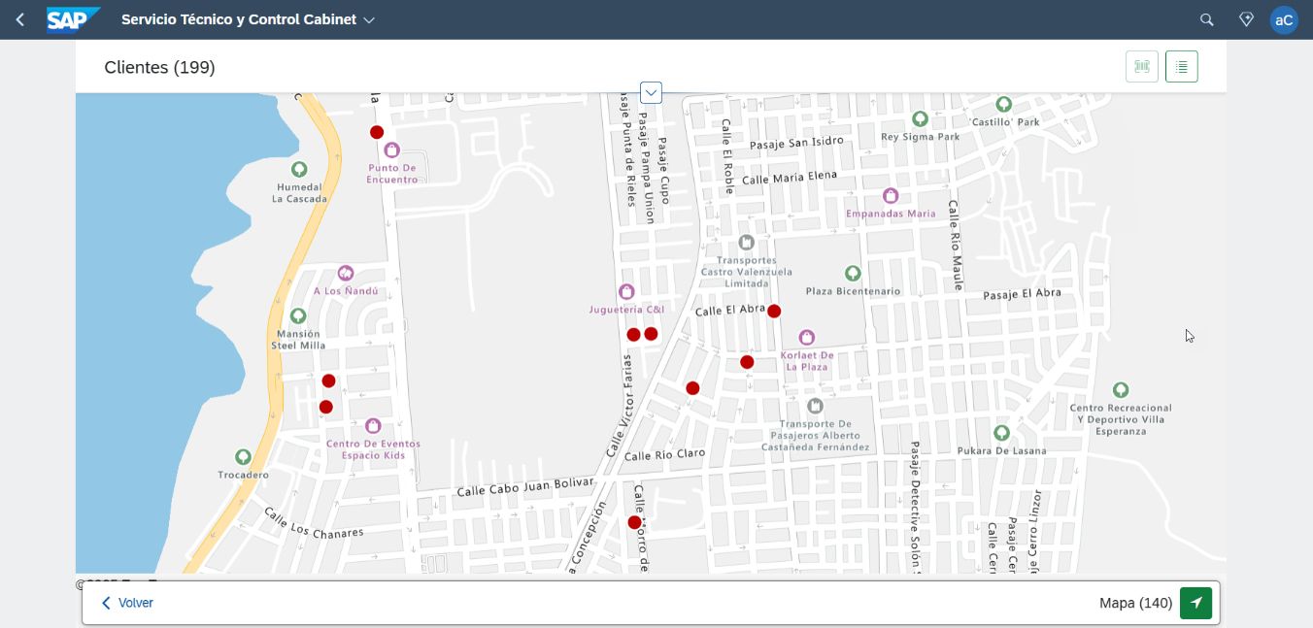Viewport: 1313px width, 628px height.
Task: Expand the header chevron above map
Action: 651,92
